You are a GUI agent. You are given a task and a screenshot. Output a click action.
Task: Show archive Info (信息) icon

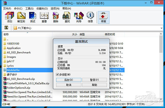coord(90,17)
